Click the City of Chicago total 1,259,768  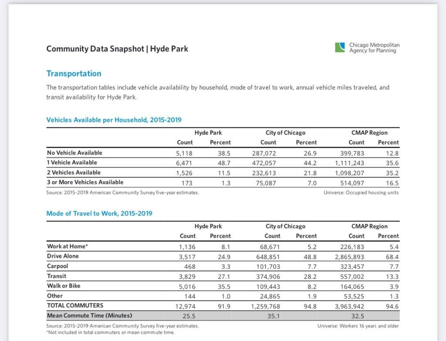pos(265,307)
